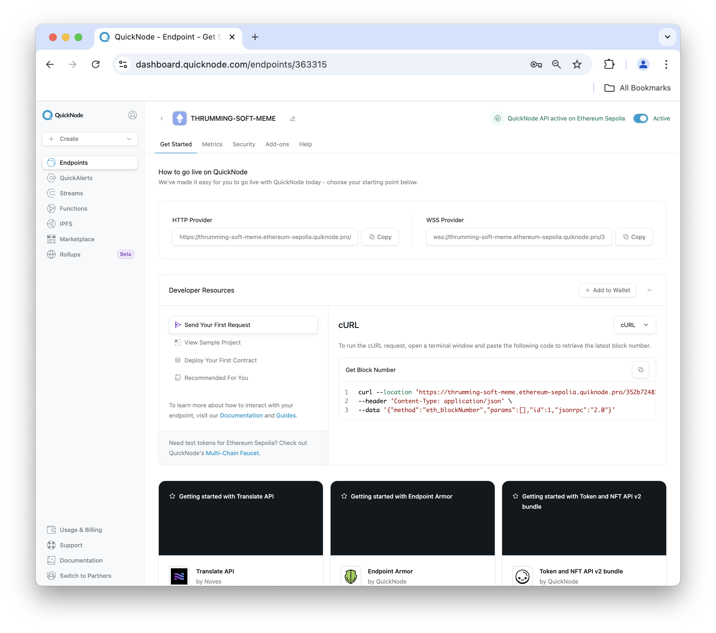Click the QuickAlerts sidebar icon
The image size is (716, 633).
tap(51, 178)
